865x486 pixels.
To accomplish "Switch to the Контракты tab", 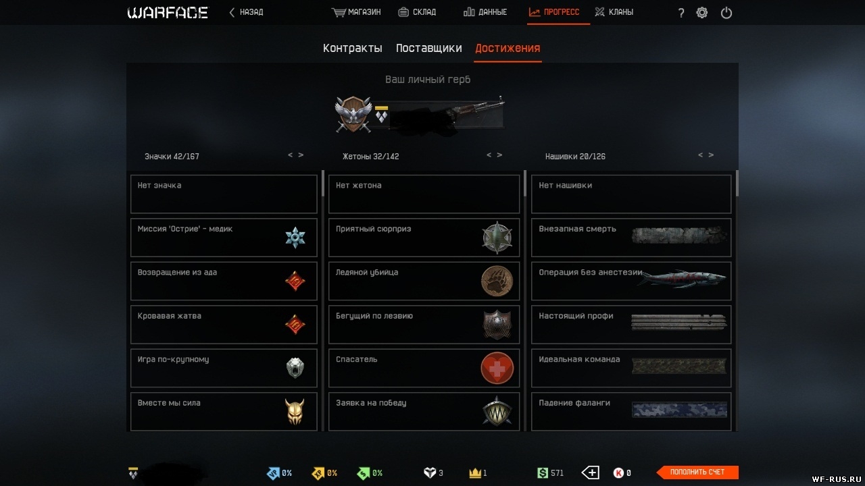I will [x=353, y=48].
